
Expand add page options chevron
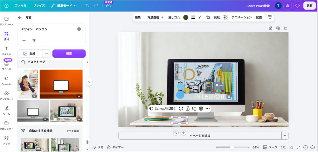point(285,136)
